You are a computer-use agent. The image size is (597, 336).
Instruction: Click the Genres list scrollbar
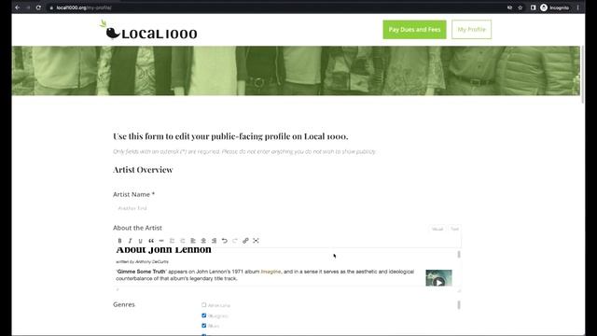(x=459, y=305)
